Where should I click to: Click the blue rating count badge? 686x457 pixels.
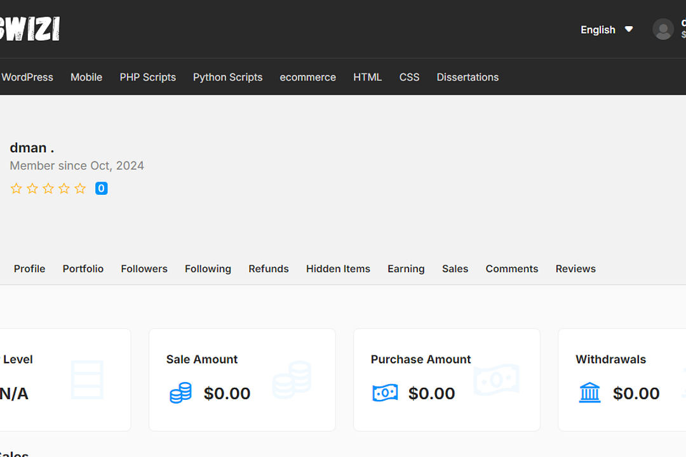(x=101, y=189)
